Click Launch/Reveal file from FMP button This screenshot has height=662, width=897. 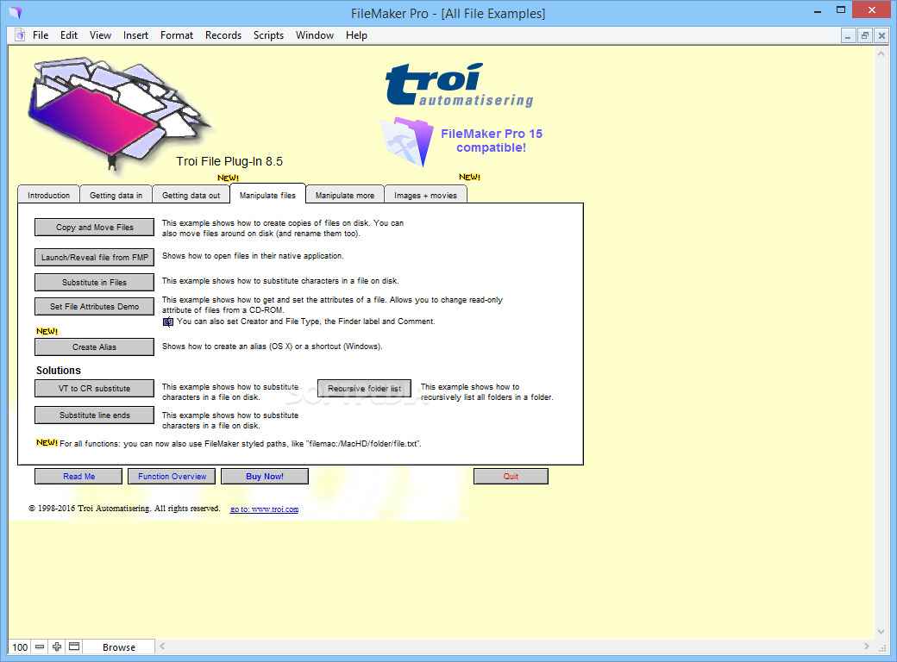point(94,257)
